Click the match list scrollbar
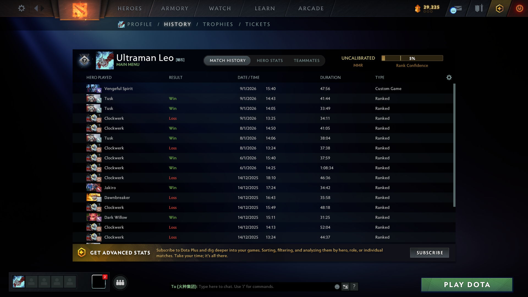528x297 pixels. coord(454,145)
